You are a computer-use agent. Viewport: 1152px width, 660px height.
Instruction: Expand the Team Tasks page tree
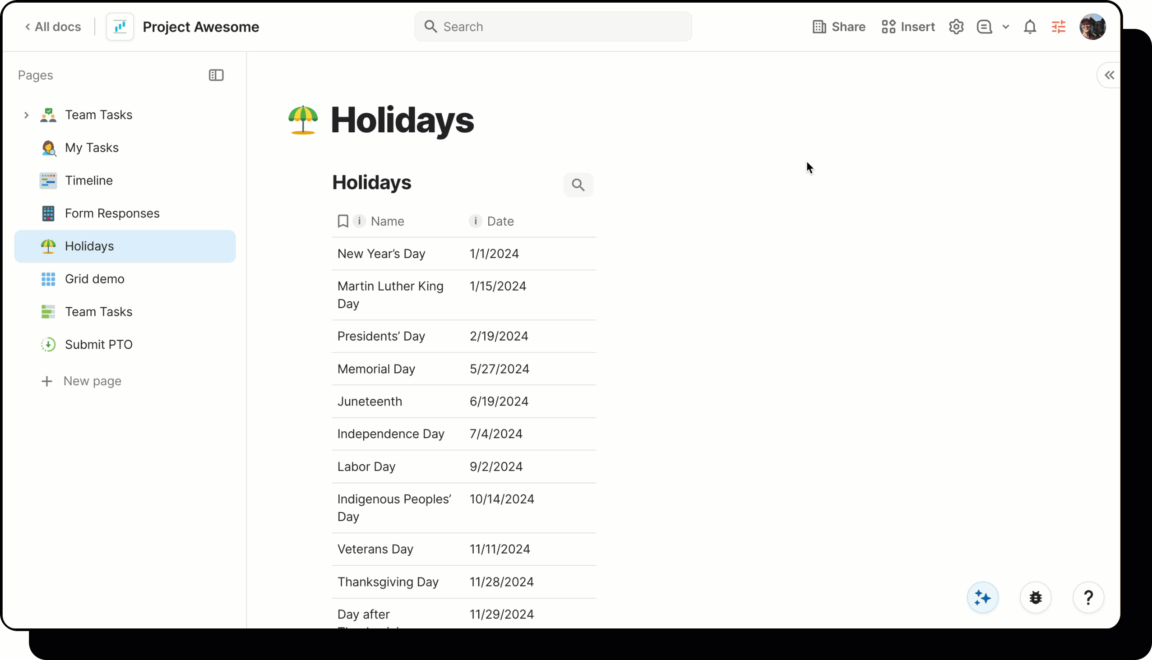coord(26,115)
